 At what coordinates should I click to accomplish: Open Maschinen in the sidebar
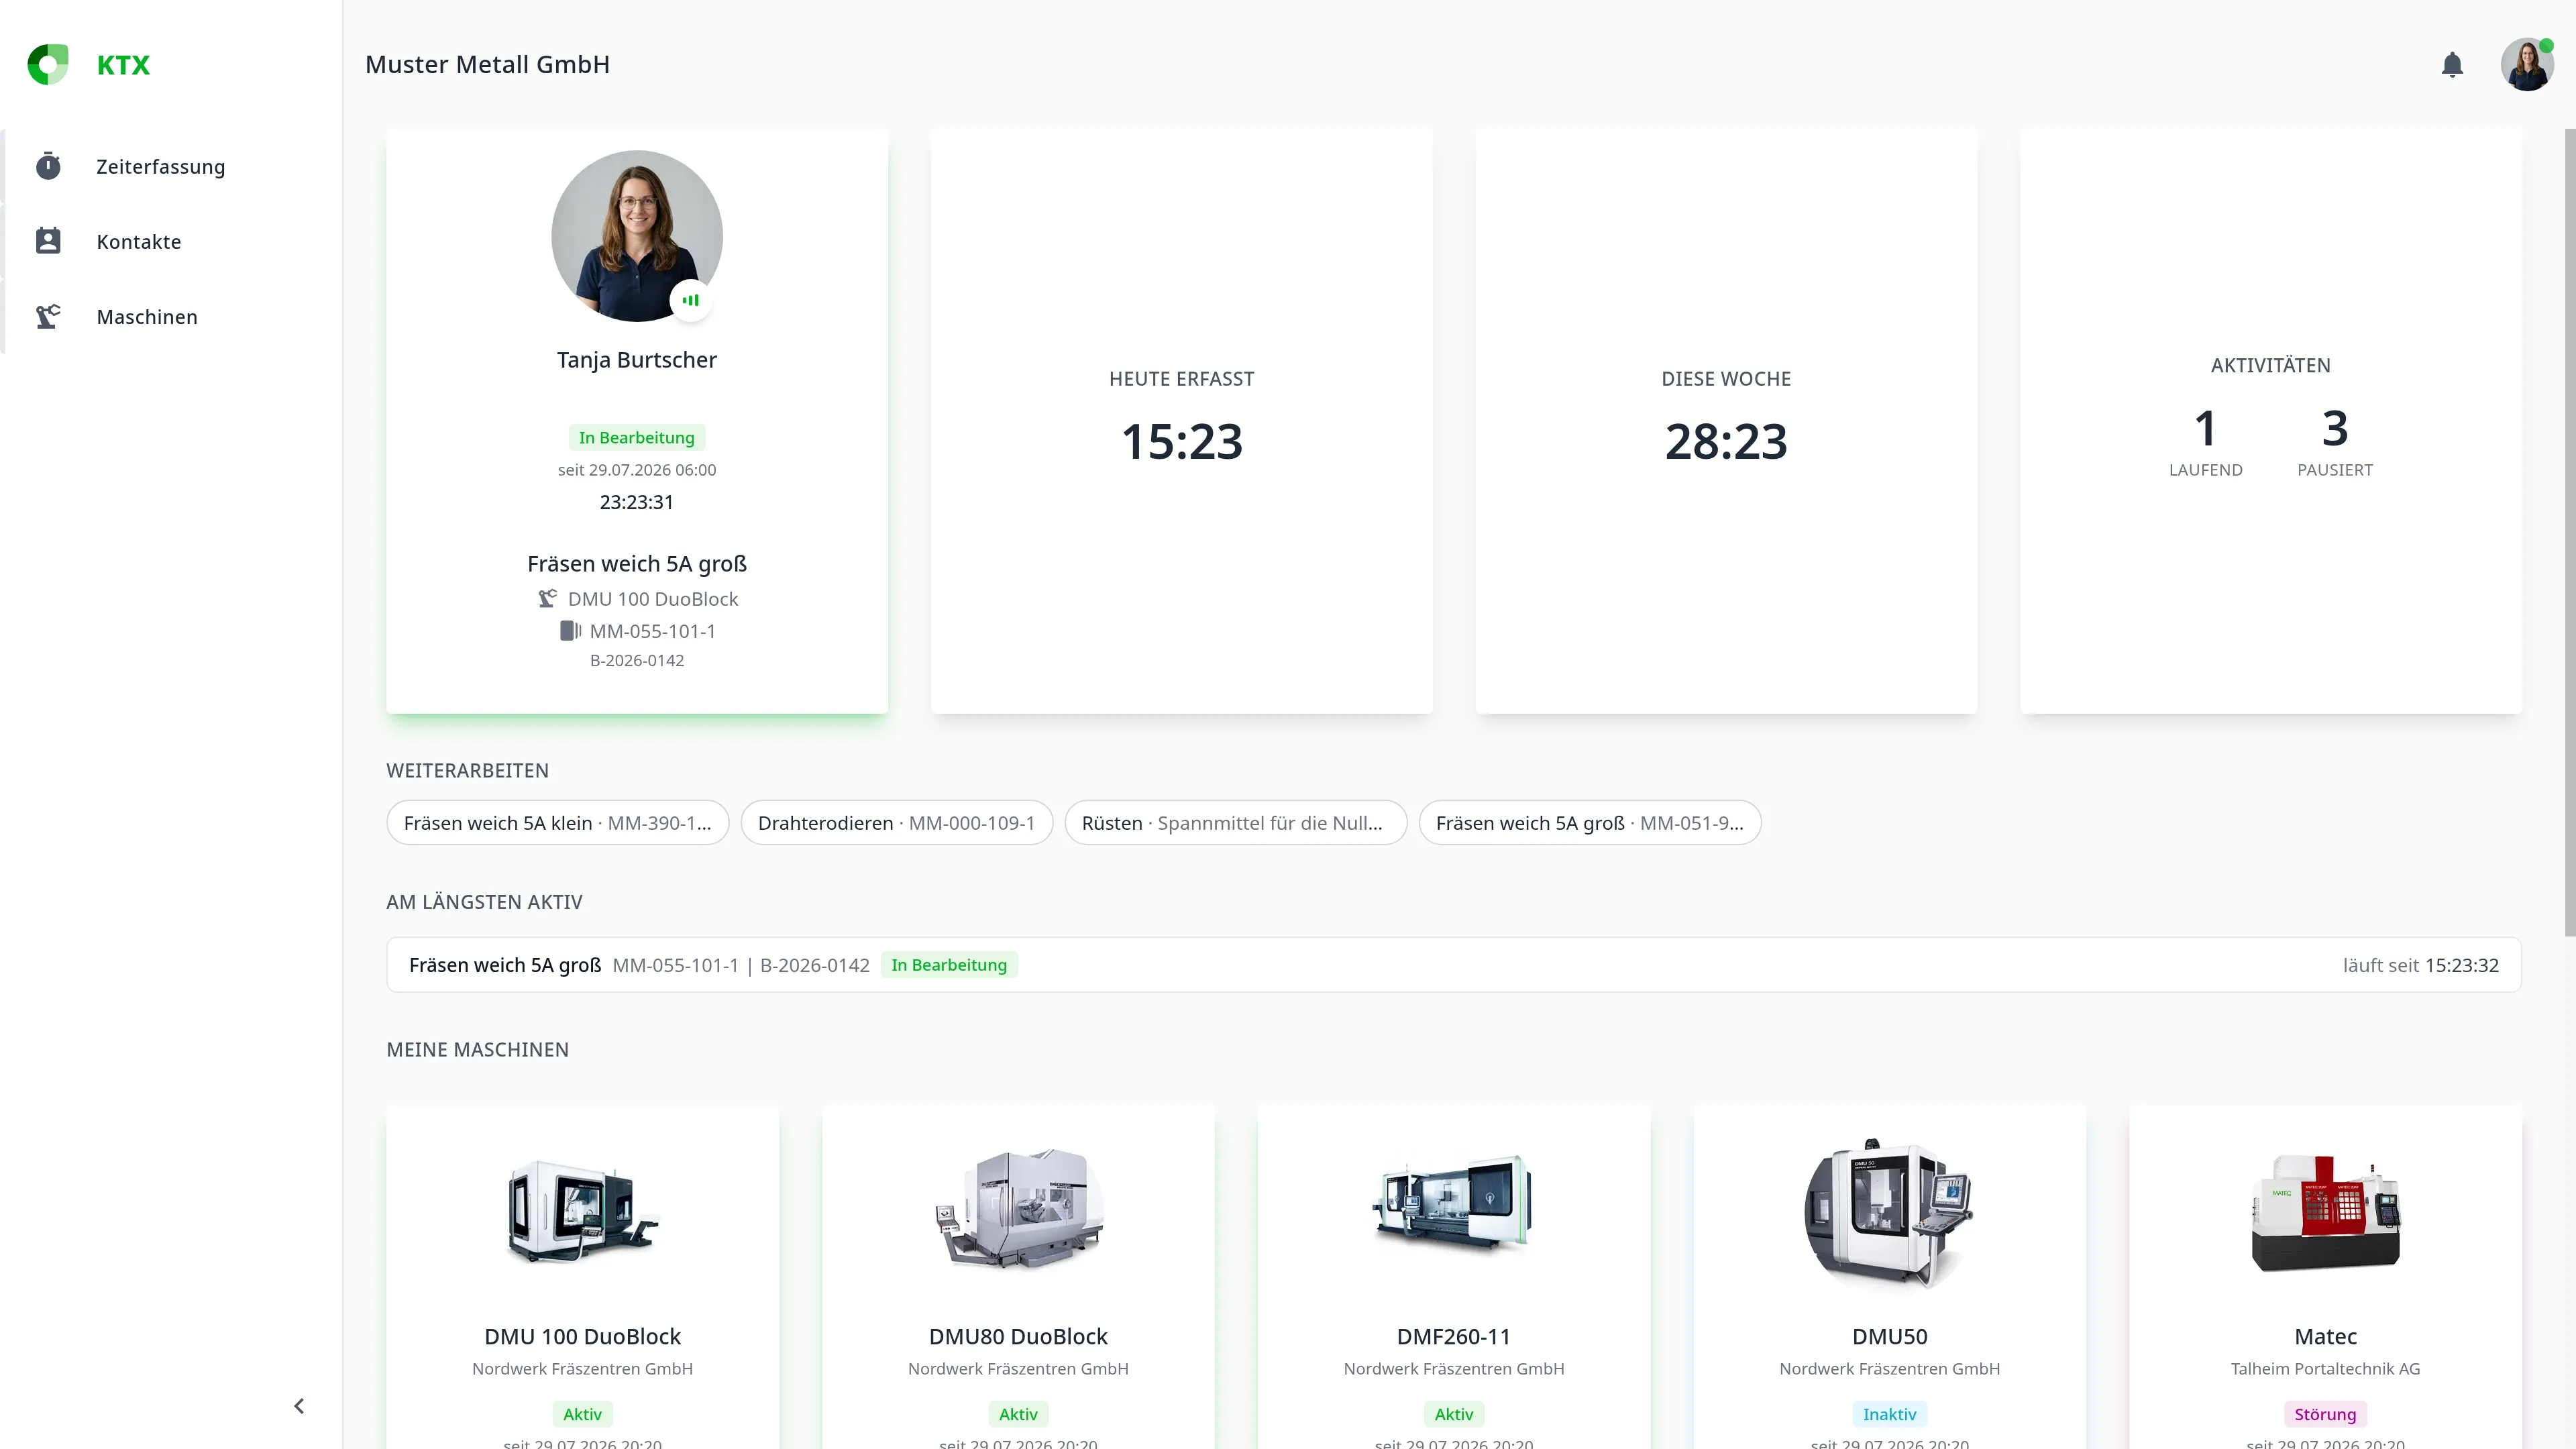tap(172, 316)
